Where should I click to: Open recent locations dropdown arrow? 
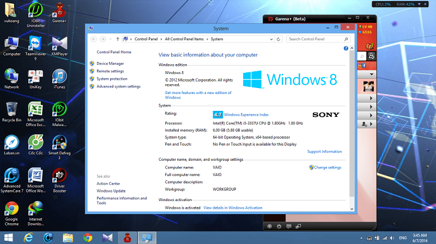(111, 39)
